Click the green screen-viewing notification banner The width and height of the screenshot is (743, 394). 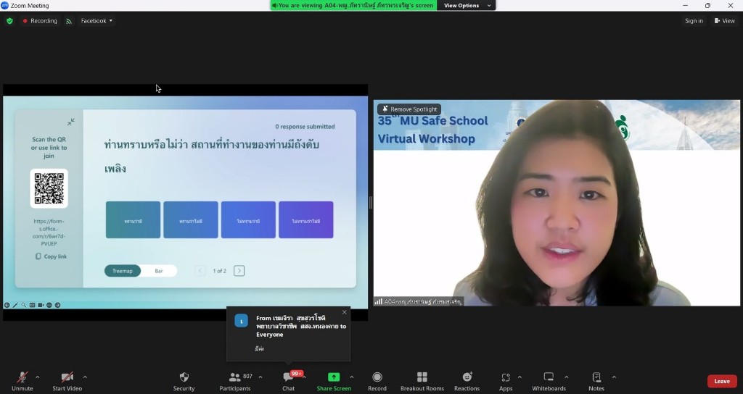tap(353, 5)
